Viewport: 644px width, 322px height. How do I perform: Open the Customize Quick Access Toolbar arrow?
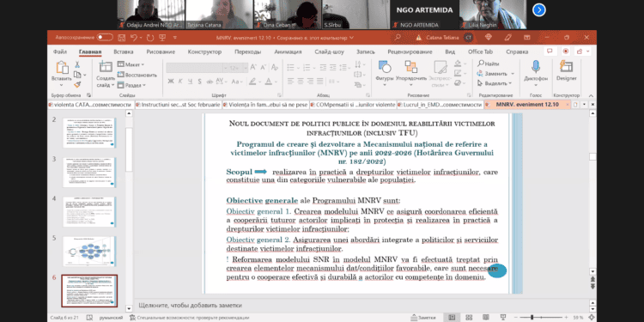[175, 38]
